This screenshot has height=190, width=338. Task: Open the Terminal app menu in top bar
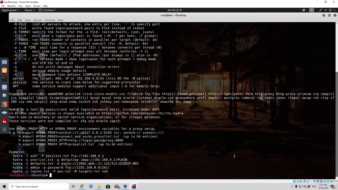(x=48, y=10)
